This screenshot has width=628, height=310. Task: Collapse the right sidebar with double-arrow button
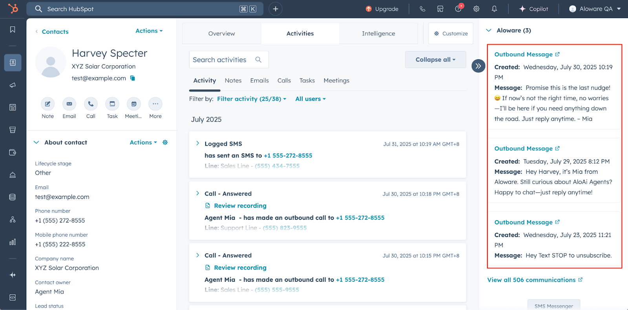click(x=478, y=66)
